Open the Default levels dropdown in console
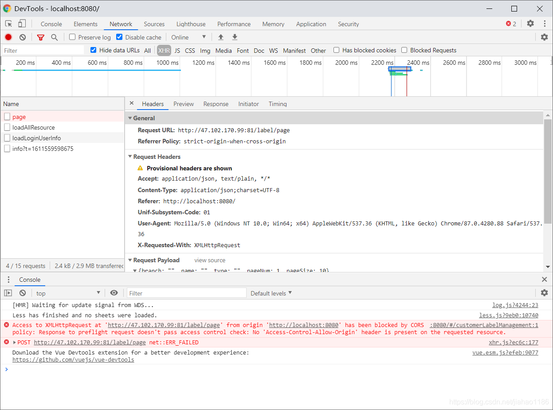The width and height of the screenshot is (553, 410). tap(271, 293)
